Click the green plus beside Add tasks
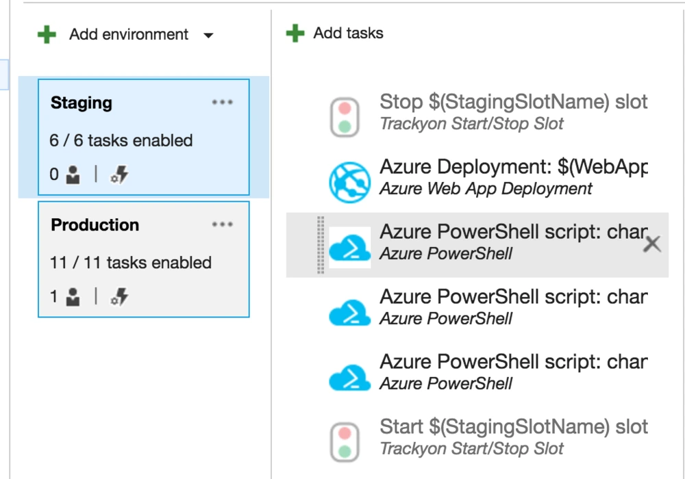This screenshot has width=685, height=479. click(294, 31)
